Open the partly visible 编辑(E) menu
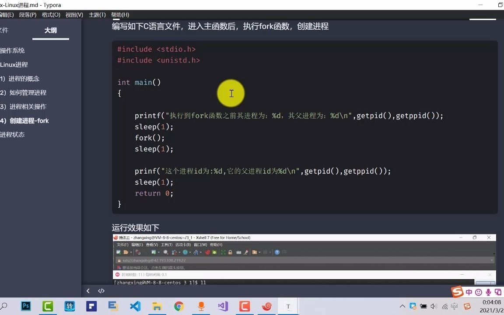 click(7, 15)
